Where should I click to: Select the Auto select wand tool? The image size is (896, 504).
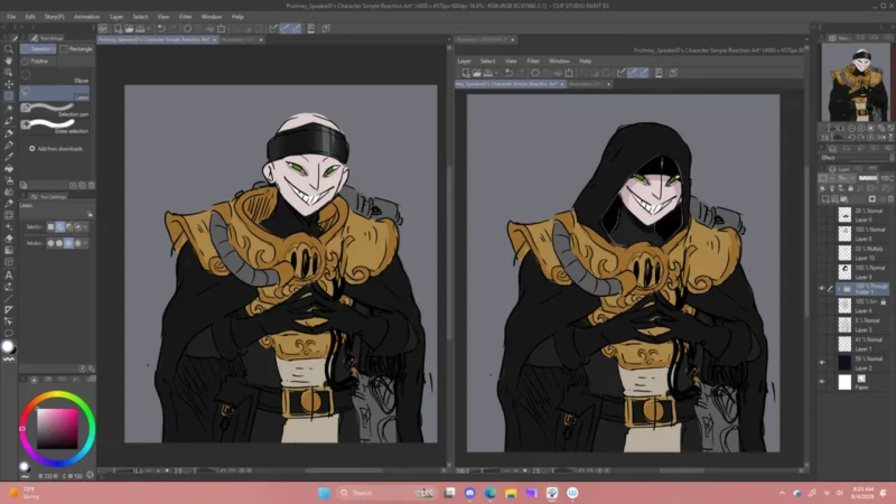pos(8,108)
